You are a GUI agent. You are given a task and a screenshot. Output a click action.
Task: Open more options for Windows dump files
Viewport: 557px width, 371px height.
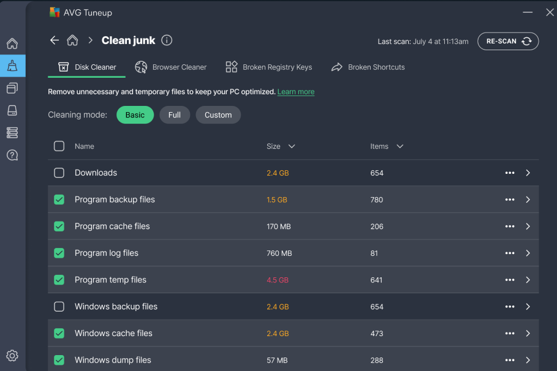click(510, 360)
